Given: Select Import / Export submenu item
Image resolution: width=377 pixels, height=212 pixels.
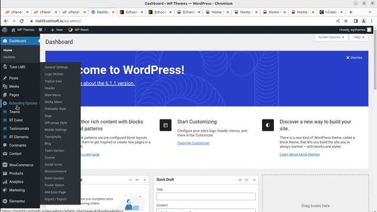Looking at the screenshot, I should pos(55,199).
